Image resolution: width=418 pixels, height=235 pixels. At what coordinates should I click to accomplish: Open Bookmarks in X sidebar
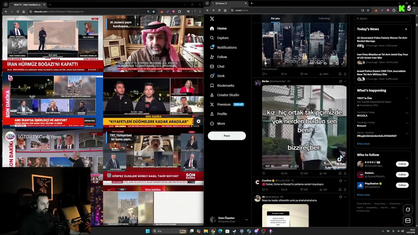(222, 86)
